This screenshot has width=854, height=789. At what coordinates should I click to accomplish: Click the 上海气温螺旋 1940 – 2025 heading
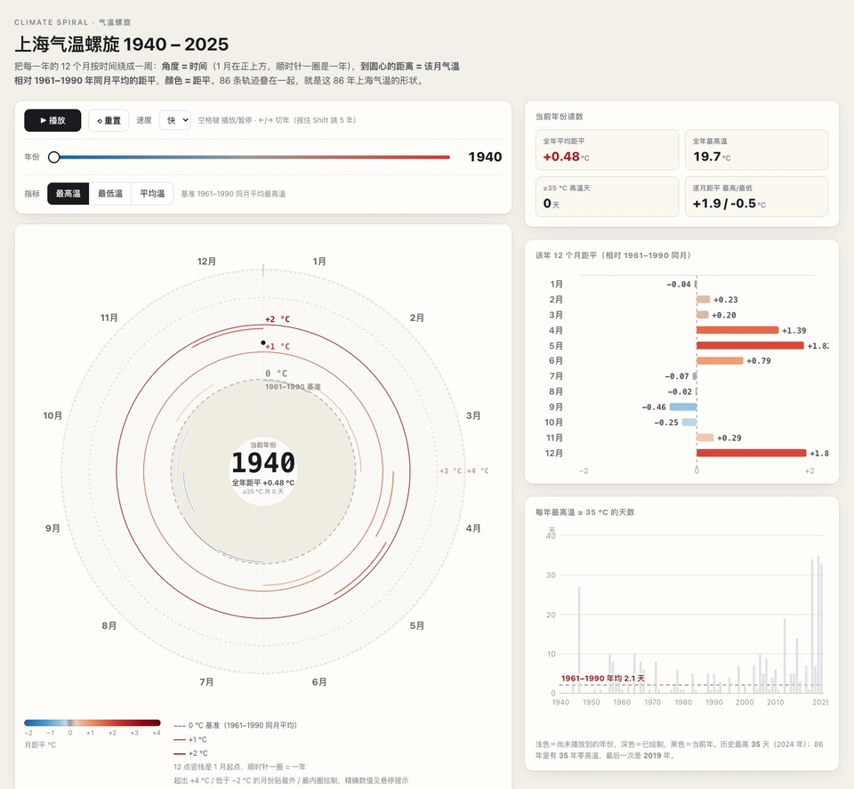click(x=122, y=44)
